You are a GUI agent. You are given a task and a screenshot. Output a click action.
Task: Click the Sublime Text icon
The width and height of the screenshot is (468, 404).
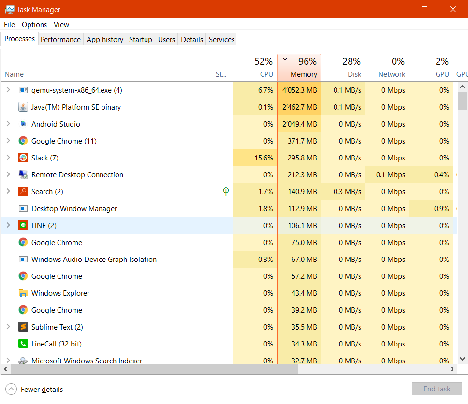click(x=23, y=327)
